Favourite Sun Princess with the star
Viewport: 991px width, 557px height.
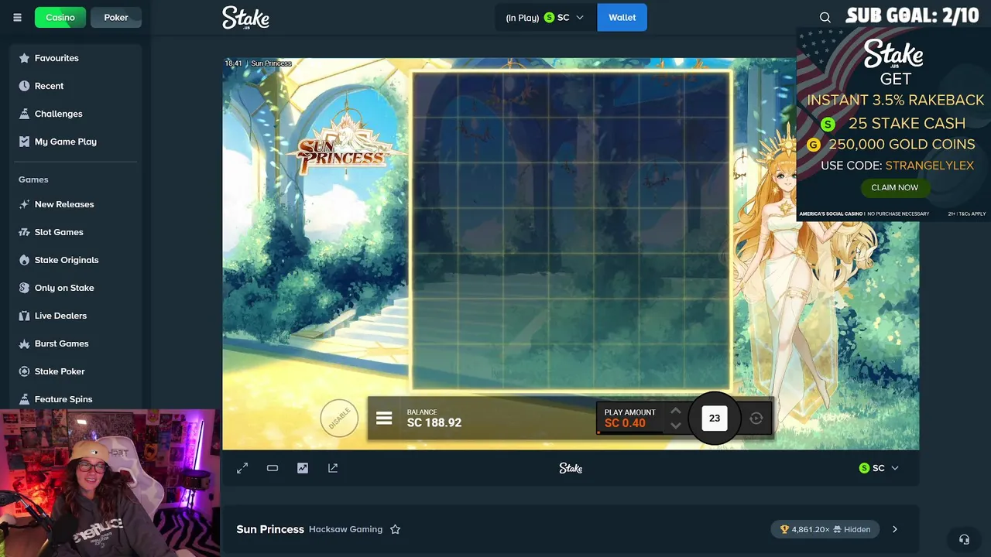pyautogui.click(x=395, y=529)
